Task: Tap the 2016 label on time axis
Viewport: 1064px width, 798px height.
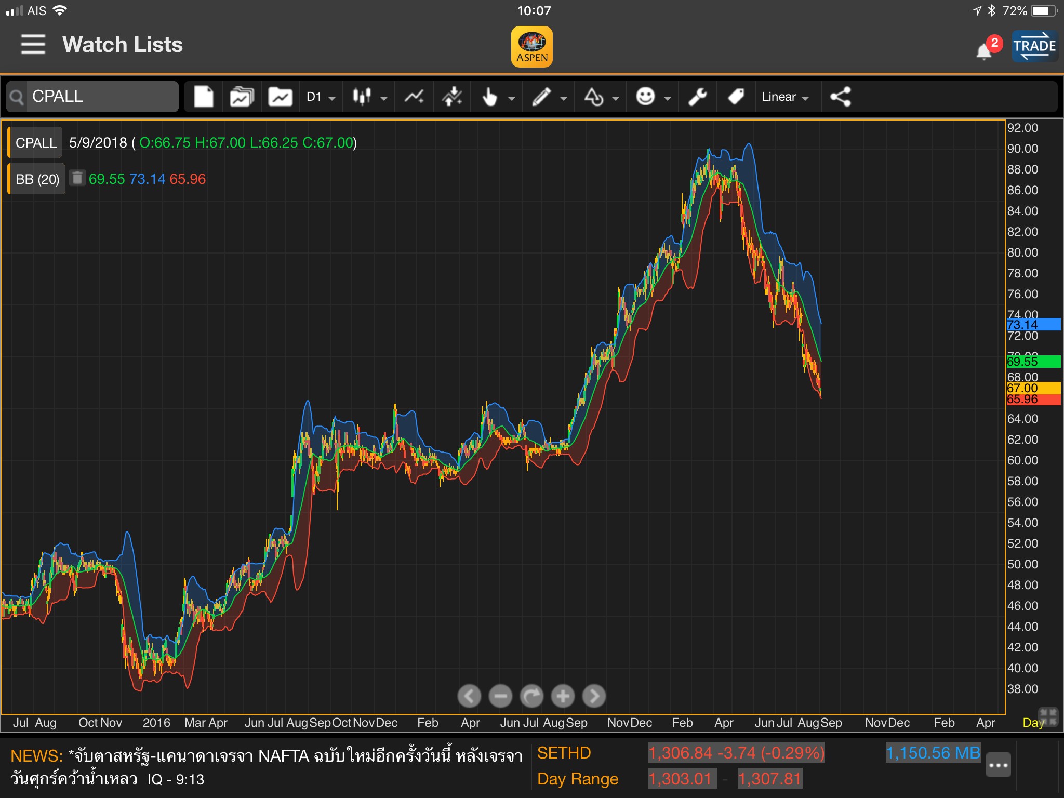Action: click(156, 723)
